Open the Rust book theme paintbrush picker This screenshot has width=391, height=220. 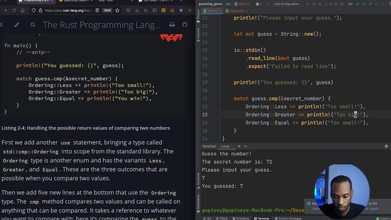16,24
